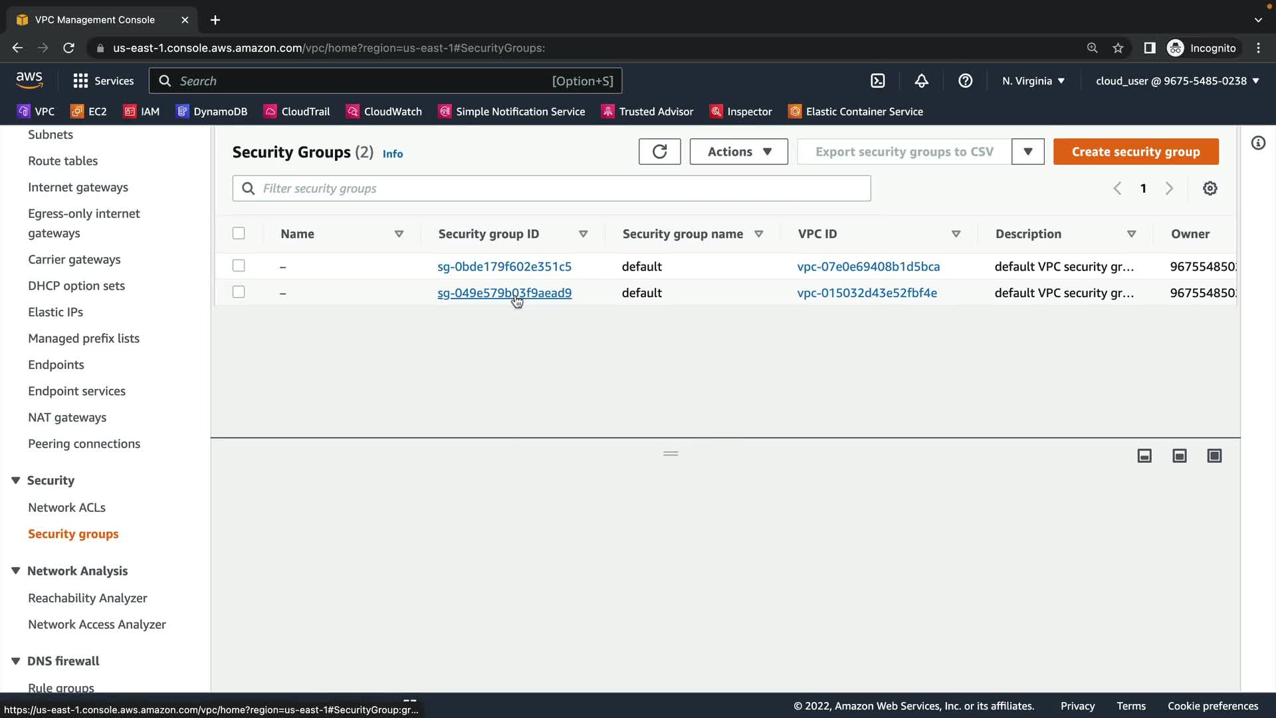The image size is (1276, 718).
Task: Open AWS CloudShell terminal icon
Action: (878, 81)
